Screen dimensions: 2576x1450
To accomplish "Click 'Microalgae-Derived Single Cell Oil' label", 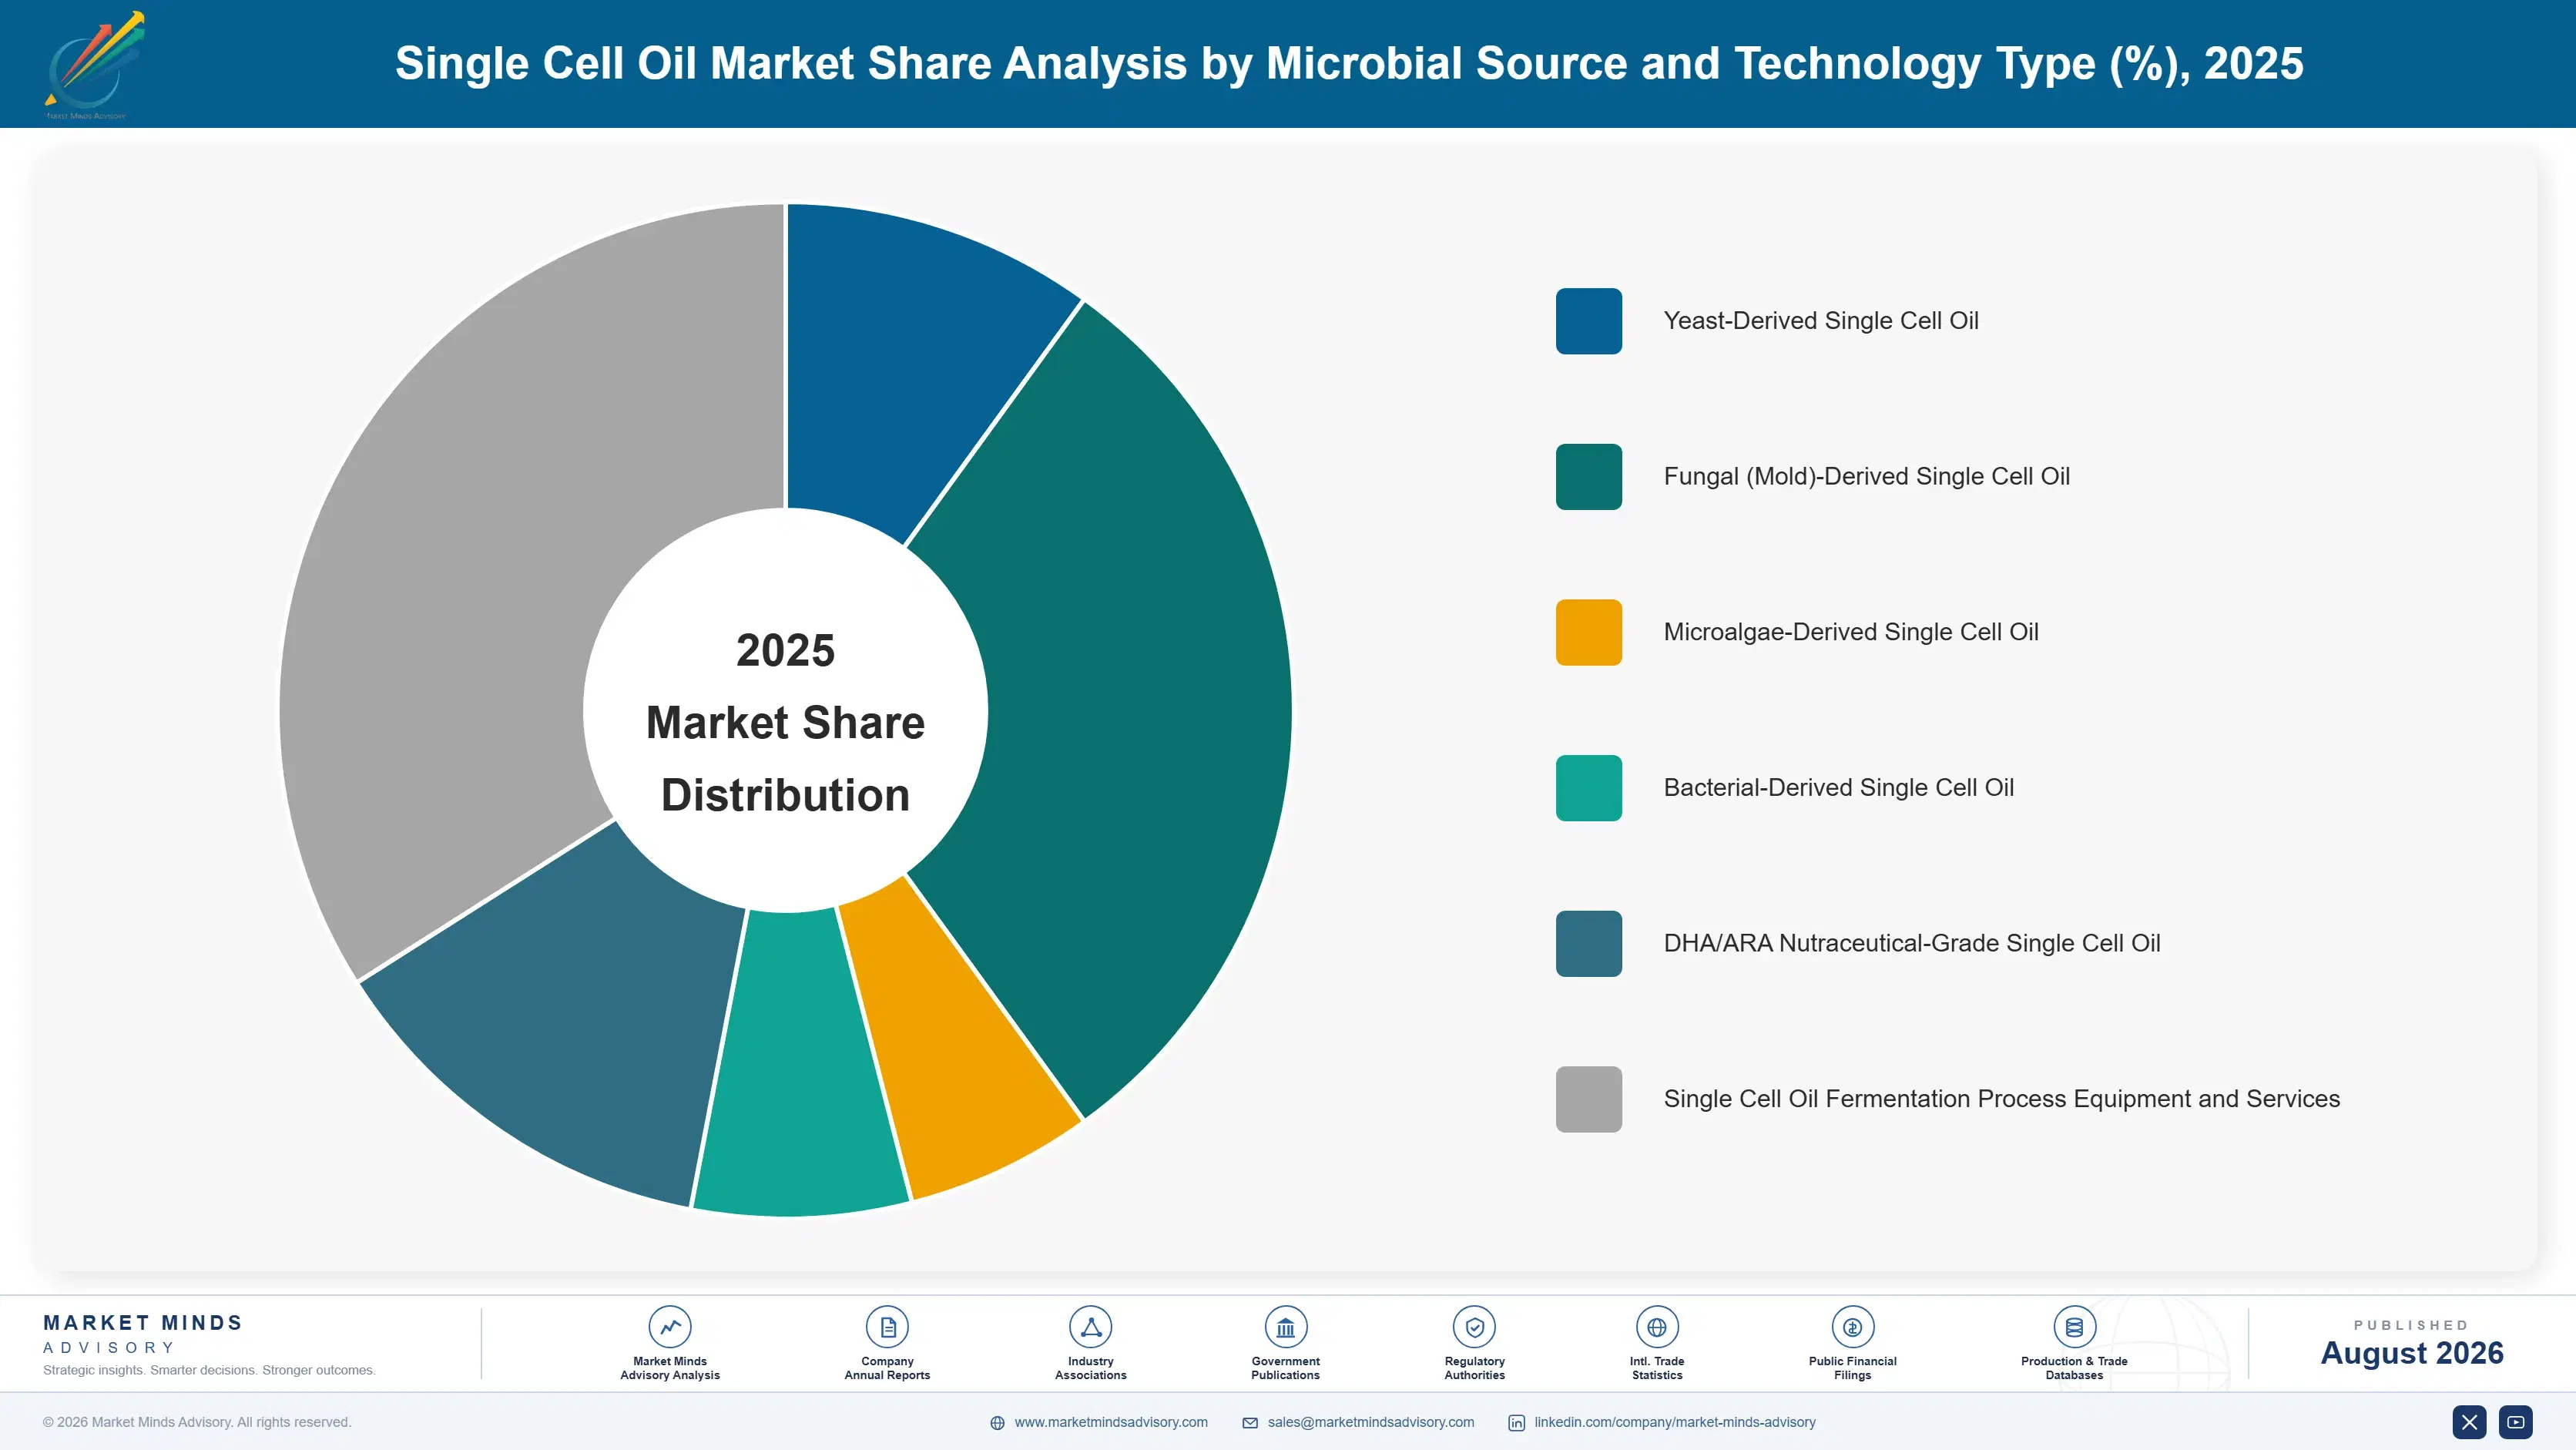I will click(x=1851, y=632).
